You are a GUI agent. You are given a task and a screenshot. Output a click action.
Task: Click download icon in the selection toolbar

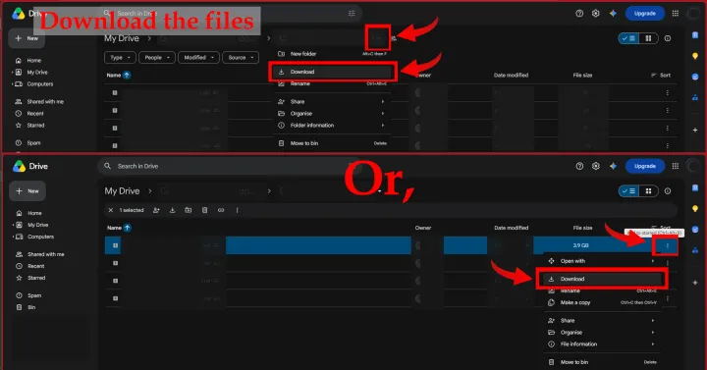[x=172, y=210]
